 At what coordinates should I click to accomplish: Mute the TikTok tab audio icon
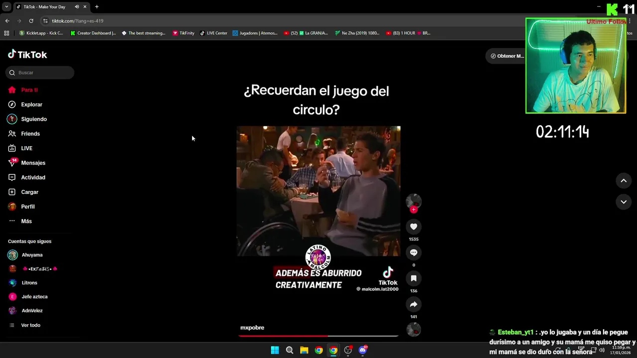click(77, 7)
